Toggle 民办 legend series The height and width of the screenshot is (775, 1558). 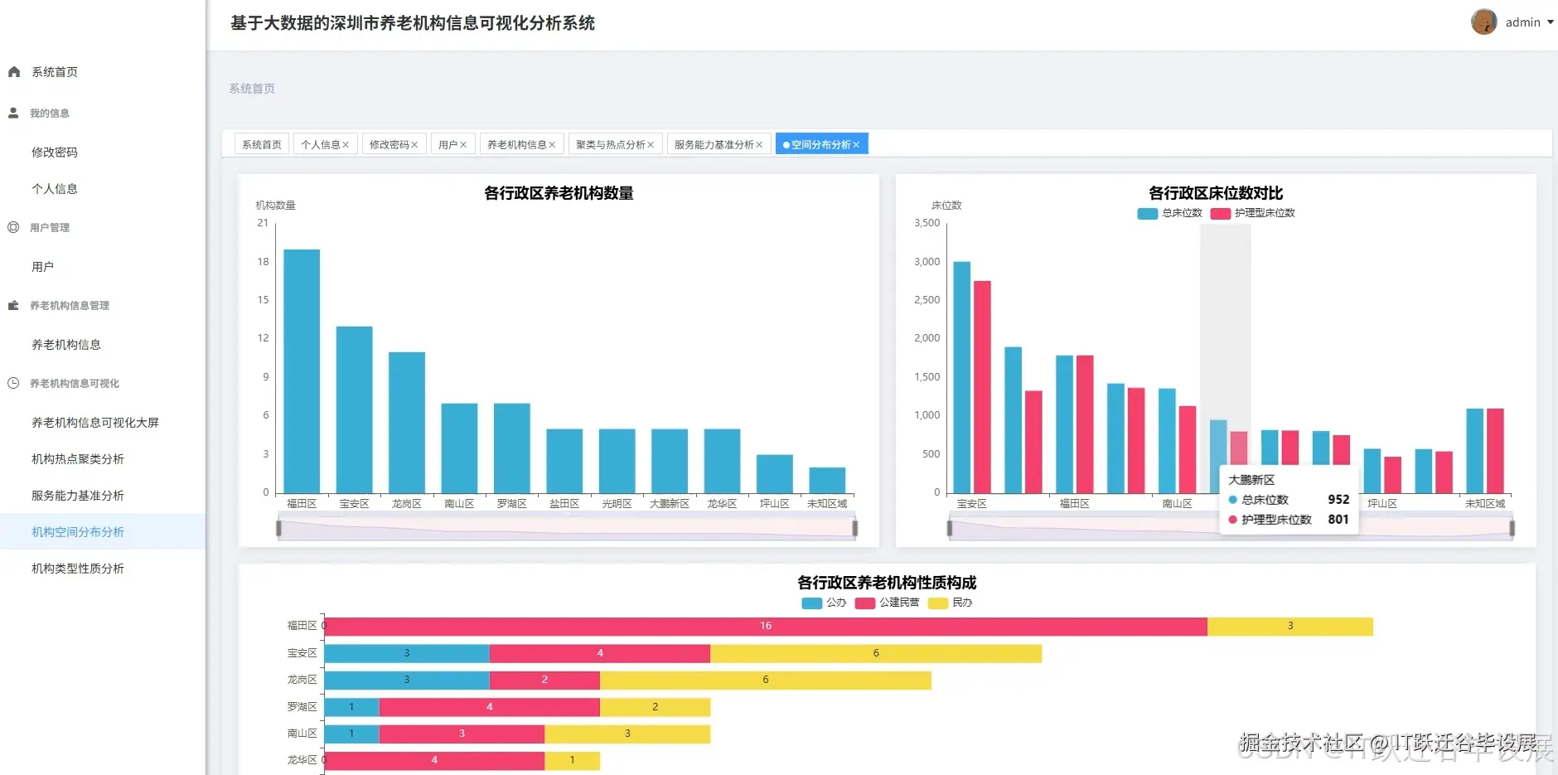951,603
